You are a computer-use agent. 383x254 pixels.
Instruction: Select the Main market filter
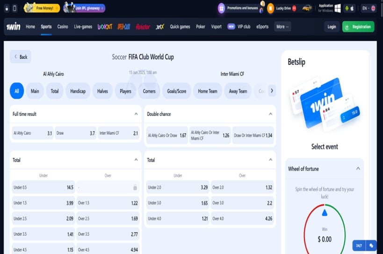click(35, 91)
